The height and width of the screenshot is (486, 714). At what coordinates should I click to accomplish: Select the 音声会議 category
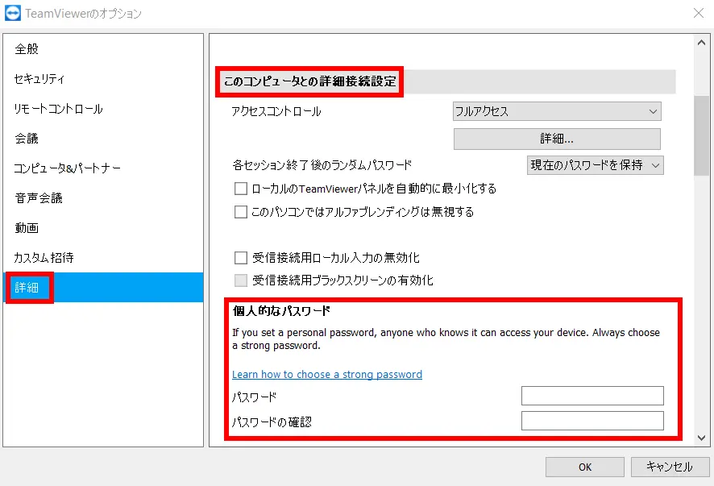point(103,198)
